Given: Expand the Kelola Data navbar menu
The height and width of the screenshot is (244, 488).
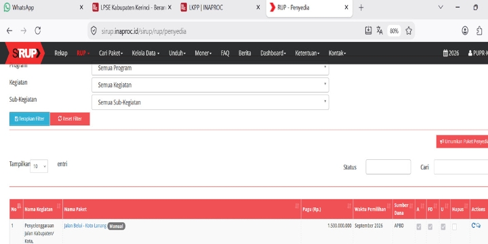Looking at the screenshot, I should [145, 54].
